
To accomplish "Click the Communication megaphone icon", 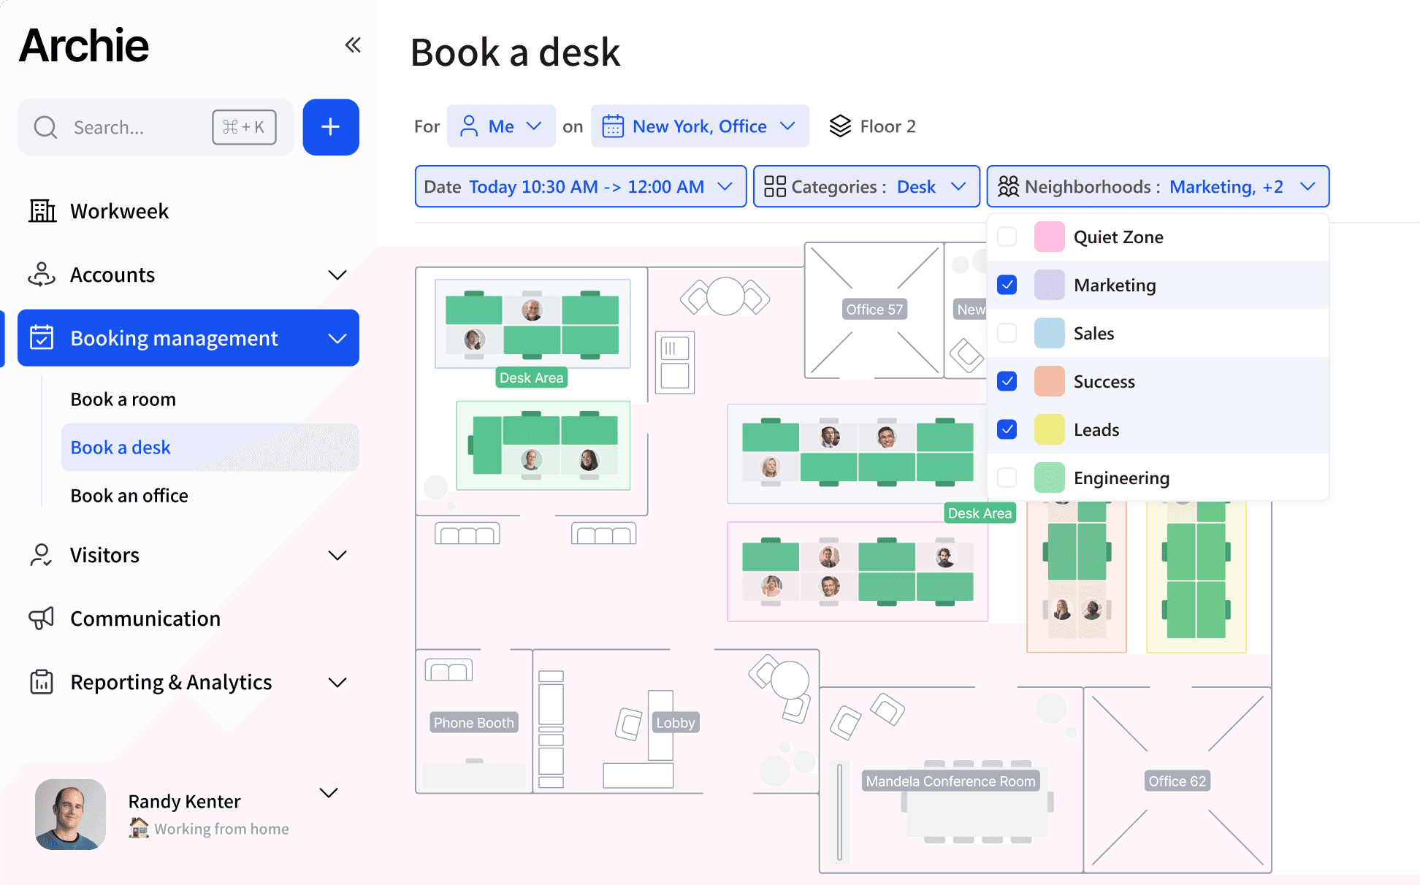I will pos(42,618).
